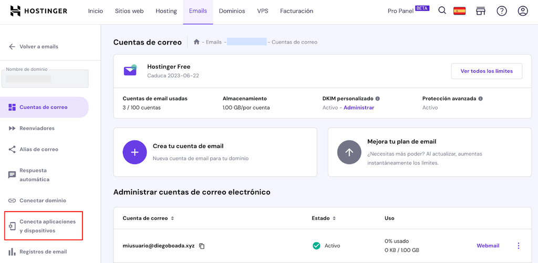Open the store marketplace icon
538x263 pixels.
pos(480,11)
